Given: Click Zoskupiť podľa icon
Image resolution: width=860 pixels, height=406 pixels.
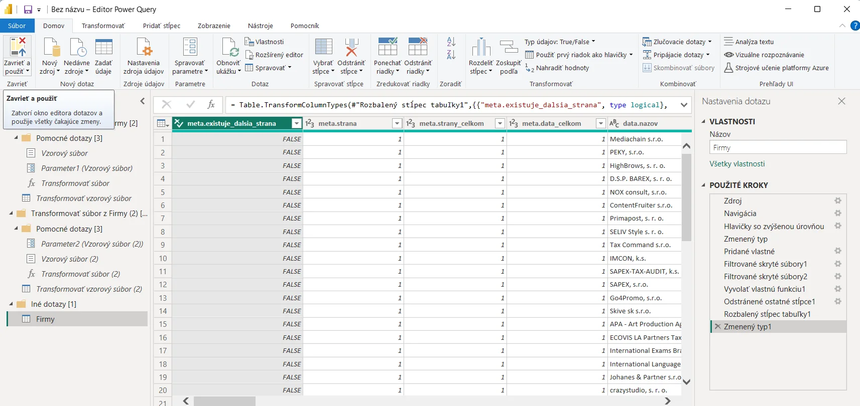Looking at the screenshot, I should coord(509,47).
